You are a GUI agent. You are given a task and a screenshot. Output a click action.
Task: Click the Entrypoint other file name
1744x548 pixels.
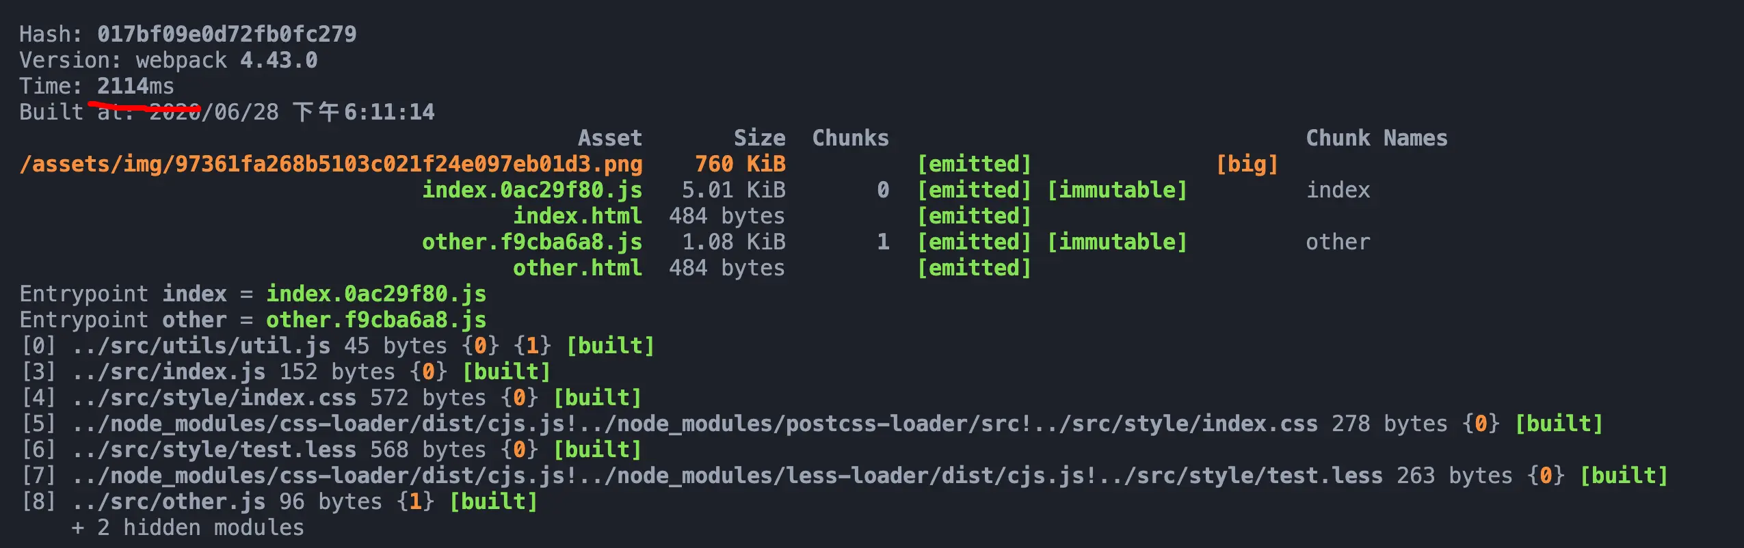click(376, 320)
